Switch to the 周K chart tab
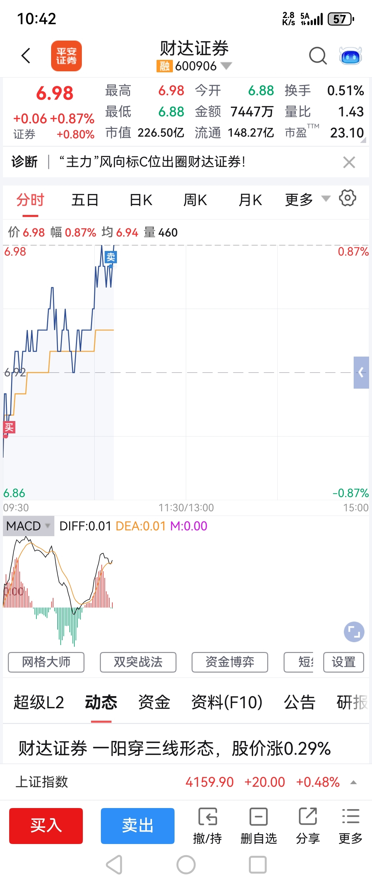The width and height of the screenshot is (372, 880). tap(195, 200)
